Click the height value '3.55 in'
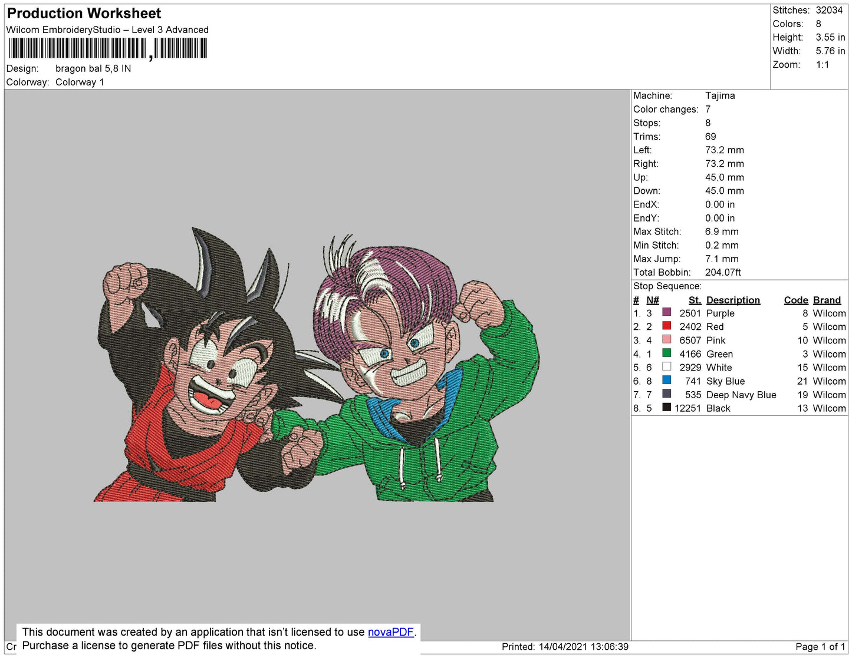Viewport: 852px width, 658px height. tap(830, 37)
